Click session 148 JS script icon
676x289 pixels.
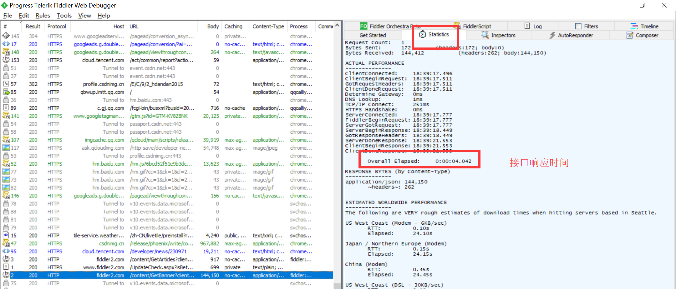click(x=6, y=52)
